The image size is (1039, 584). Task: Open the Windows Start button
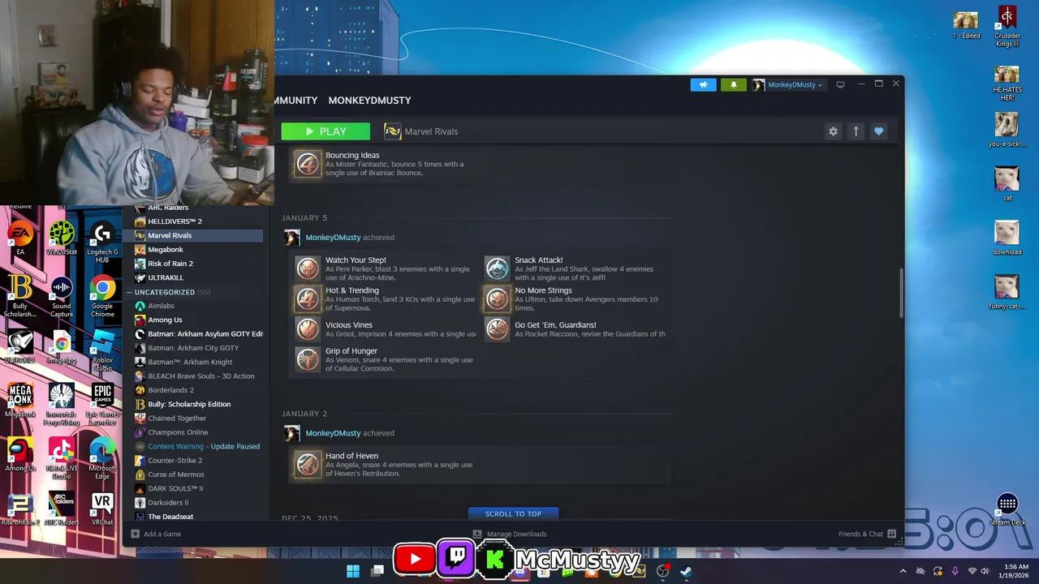(353, 571)
